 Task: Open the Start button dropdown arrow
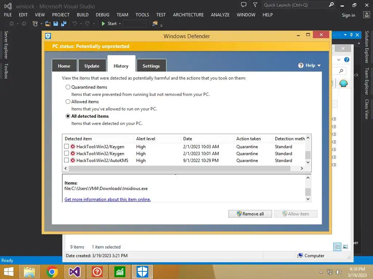click(120, 24)
